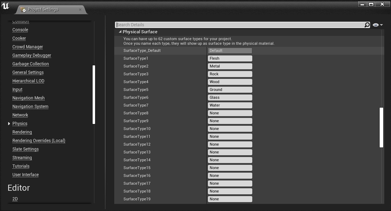Image resolution: width=391 pixels, height=211 pixels.
Task: Collapse the Physical Surface section
Action: (120, 32)
